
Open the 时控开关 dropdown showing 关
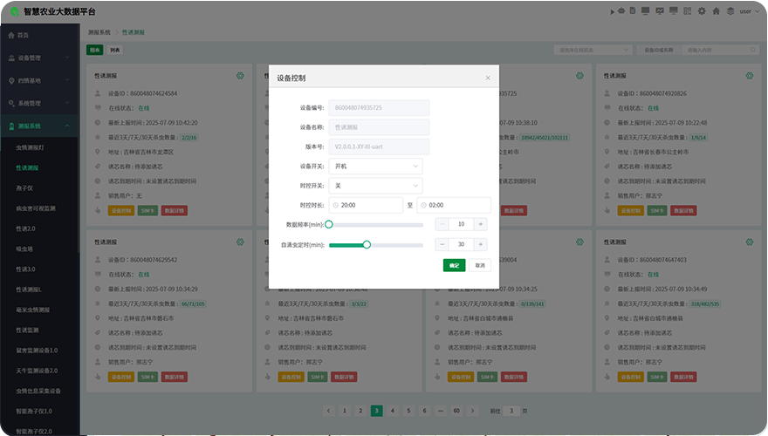coord(375,186)
